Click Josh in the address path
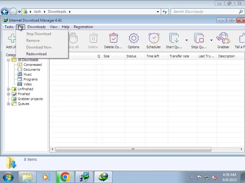 click(37, 12)
